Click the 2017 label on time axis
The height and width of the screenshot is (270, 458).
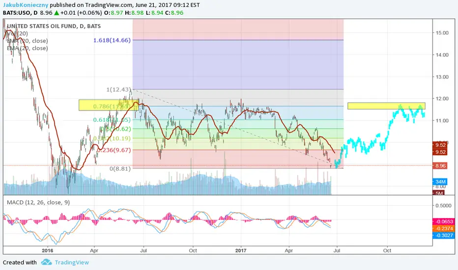[241, 250]
